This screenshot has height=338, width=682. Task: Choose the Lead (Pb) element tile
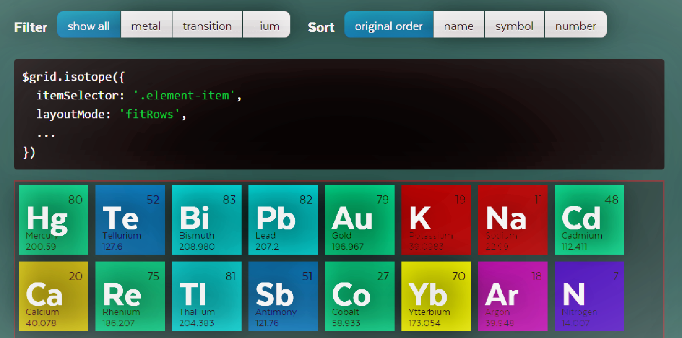[x=283, y=220]
